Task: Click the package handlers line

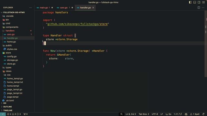Action: coord(55,13)
